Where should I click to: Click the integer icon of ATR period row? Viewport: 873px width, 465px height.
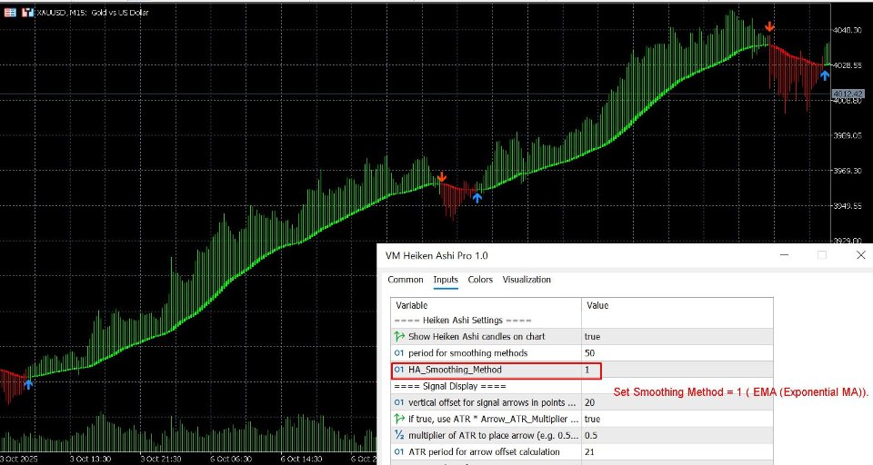399,452
